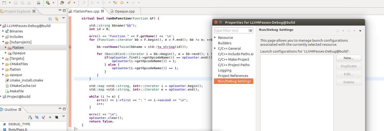Image resolution: width=384 pixels, height=131 pixels.
Task: Open the Project Explorer view menu
Action: (x=63, y=19)
